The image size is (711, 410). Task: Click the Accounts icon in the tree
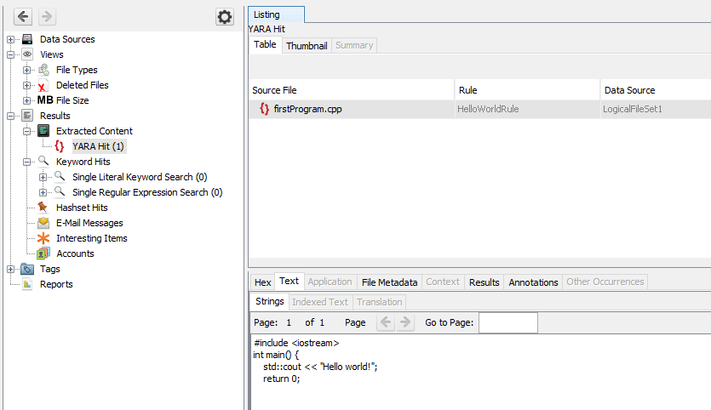[43, 253]
